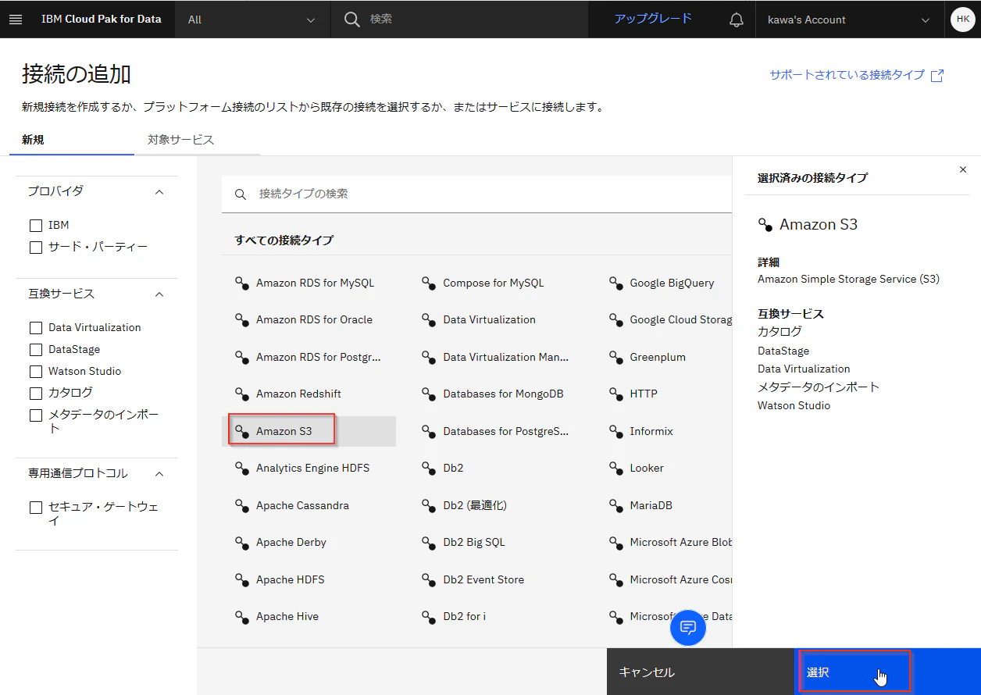The width and height of the screenshot is (981, 695).
Task: Open the hamburger navigation menu
Action: click(16, 20)
